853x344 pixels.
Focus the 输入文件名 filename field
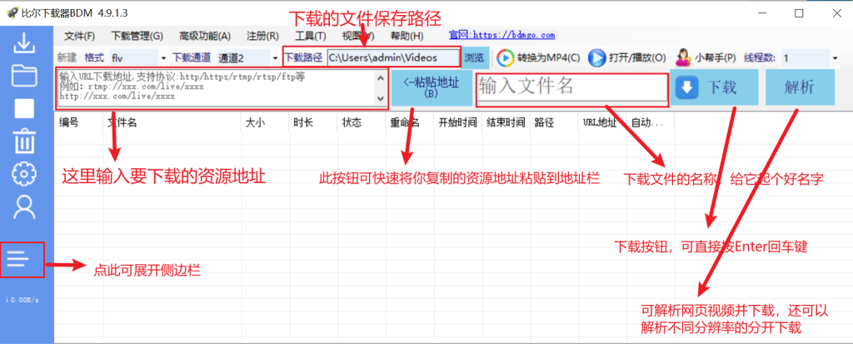572,87
